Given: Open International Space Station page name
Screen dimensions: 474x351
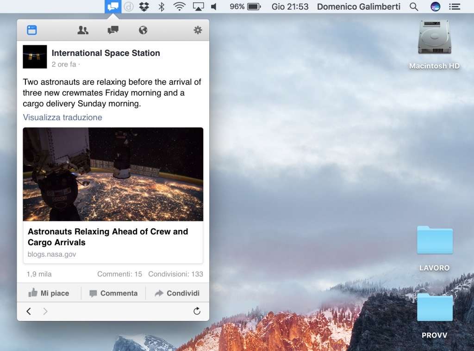Looking at the screenshot, I should (106, 53).
